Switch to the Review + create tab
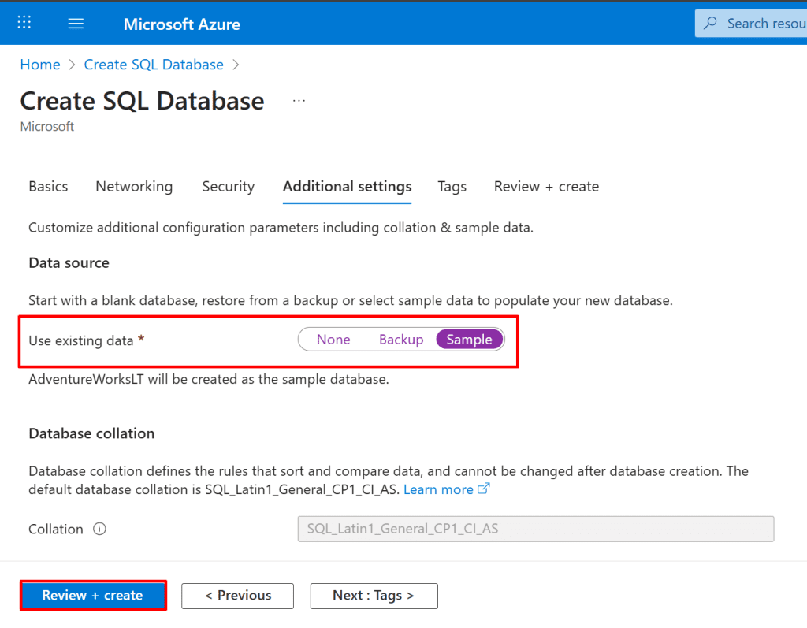807x628 pixels. pyautogui.click(x=546, y=187)
